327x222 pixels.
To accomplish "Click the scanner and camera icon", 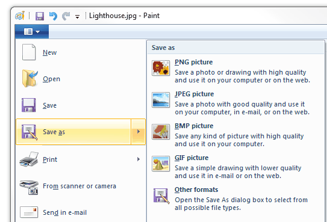I will coord(29,187).
